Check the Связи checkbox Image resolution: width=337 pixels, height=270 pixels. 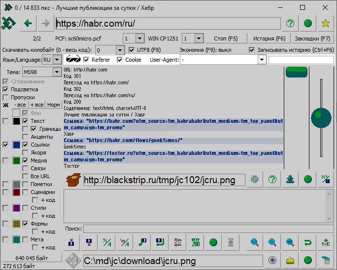[x=25, y=168]
